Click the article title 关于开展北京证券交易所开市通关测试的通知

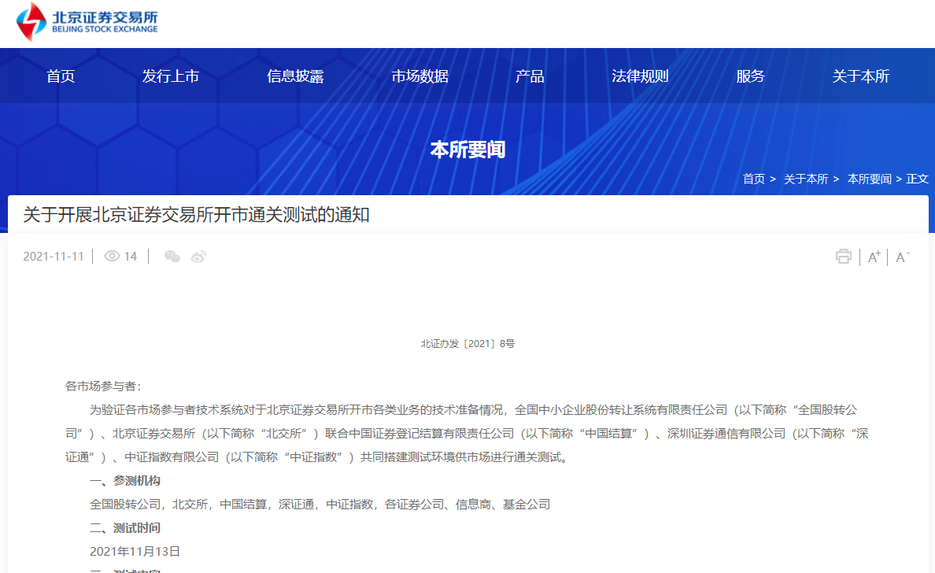point(196,215)
